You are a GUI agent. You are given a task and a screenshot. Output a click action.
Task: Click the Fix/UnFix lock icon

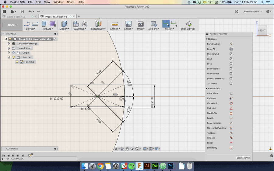tap(231, 113)
